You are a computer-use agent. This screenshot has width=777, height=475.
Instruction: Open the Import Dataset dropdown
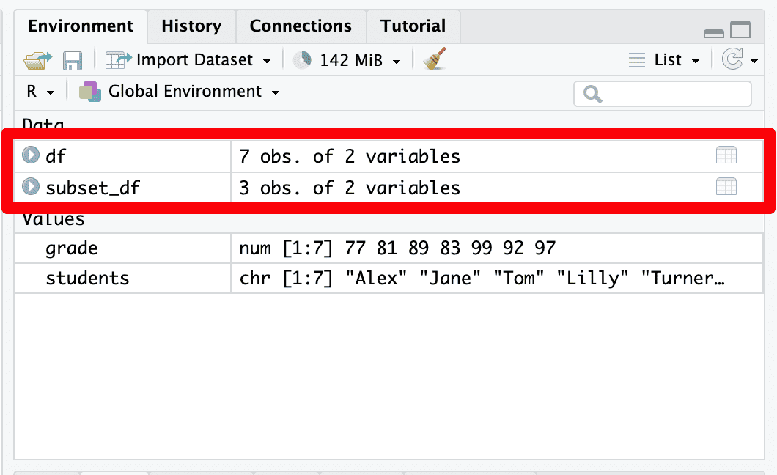pos(189,60)
